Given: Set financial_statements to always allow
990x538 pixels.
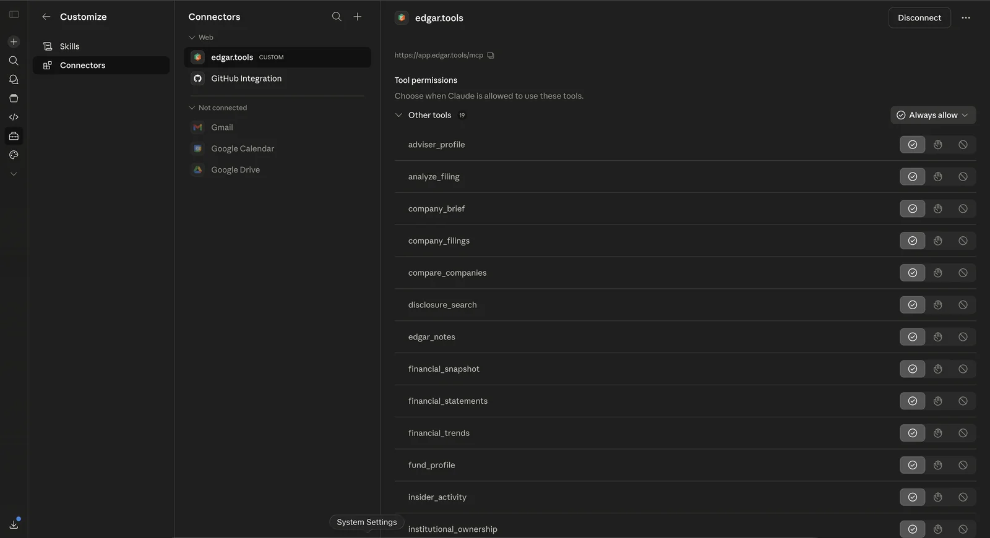Looking at the screenshot, I should pyautogui.click(x=913, y=401).
